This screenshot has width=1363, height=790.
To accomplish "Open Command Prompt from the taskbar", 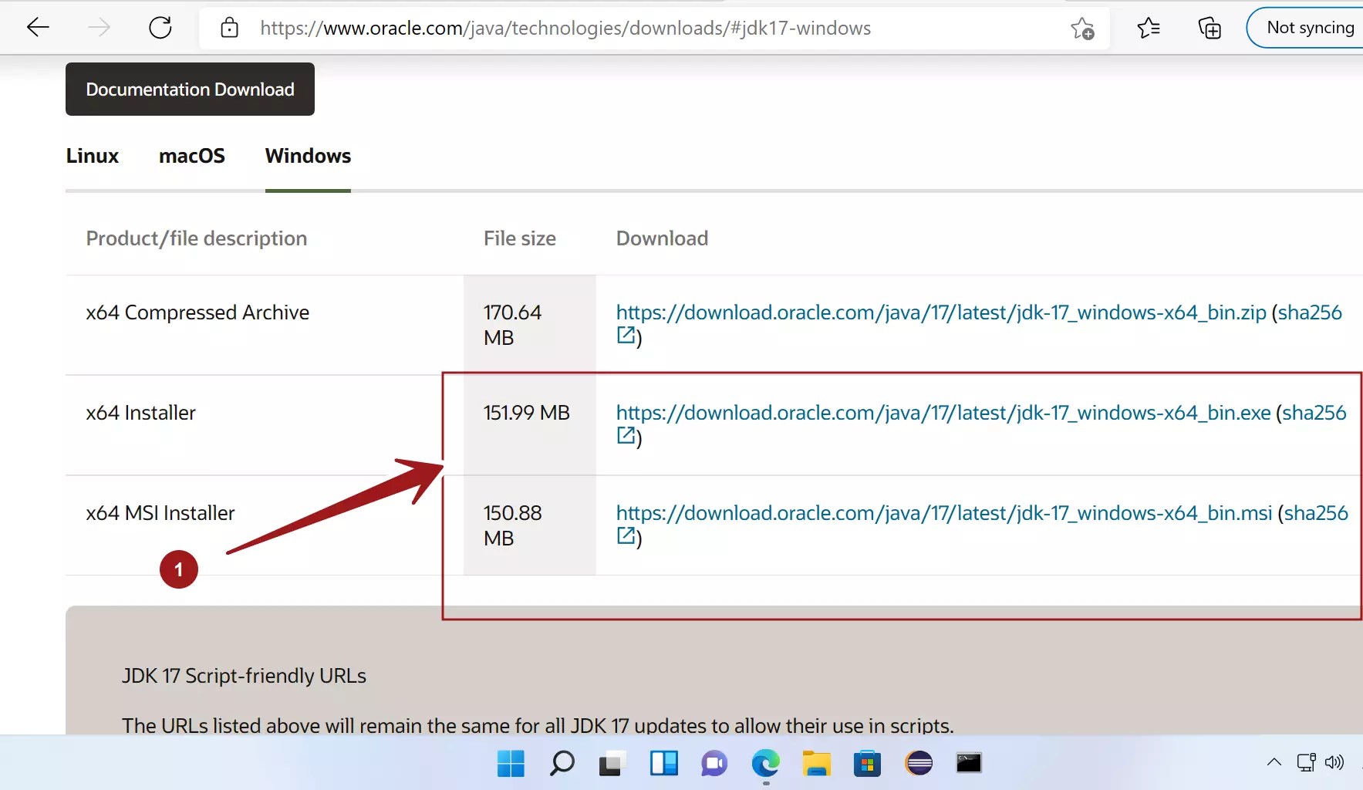I will pos(969,765).
